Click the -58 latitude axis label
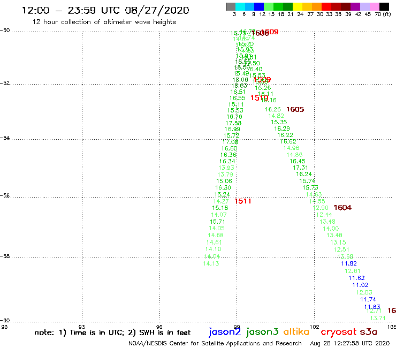Viewport: 396px width, 348px height. click(x=5, y=256)
